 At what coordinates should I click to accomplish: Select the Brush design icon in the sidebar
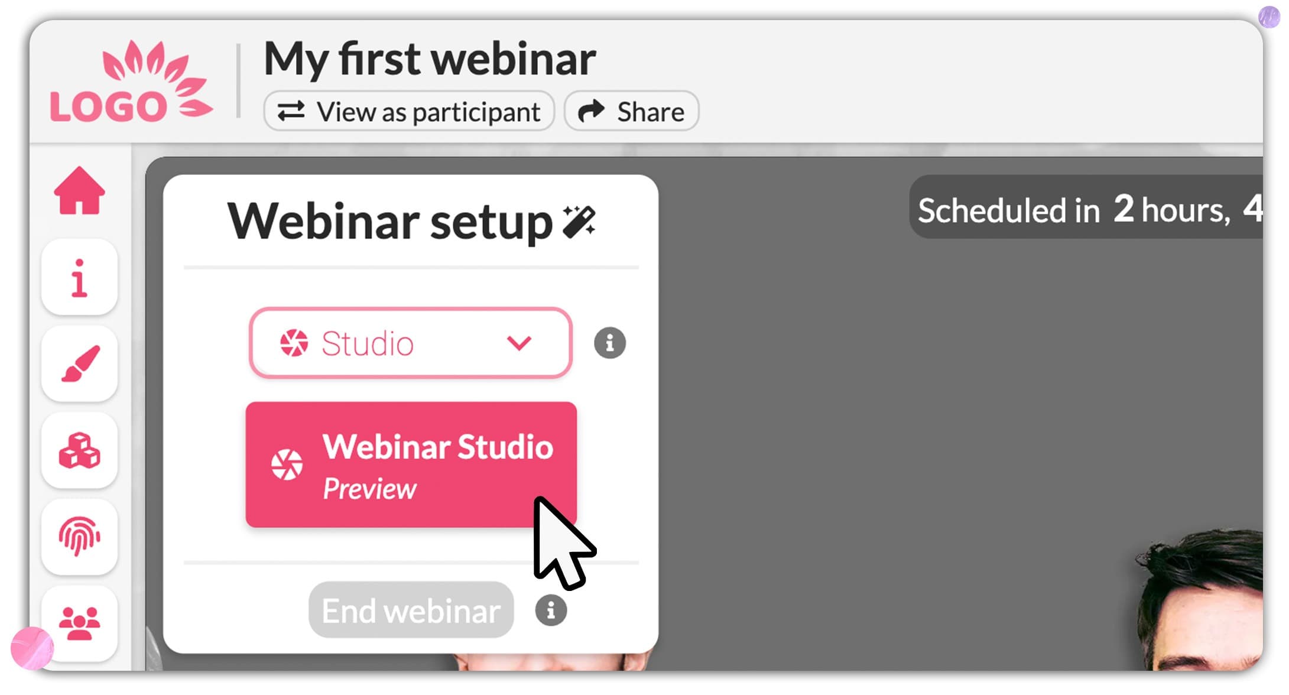pos(79,364)
